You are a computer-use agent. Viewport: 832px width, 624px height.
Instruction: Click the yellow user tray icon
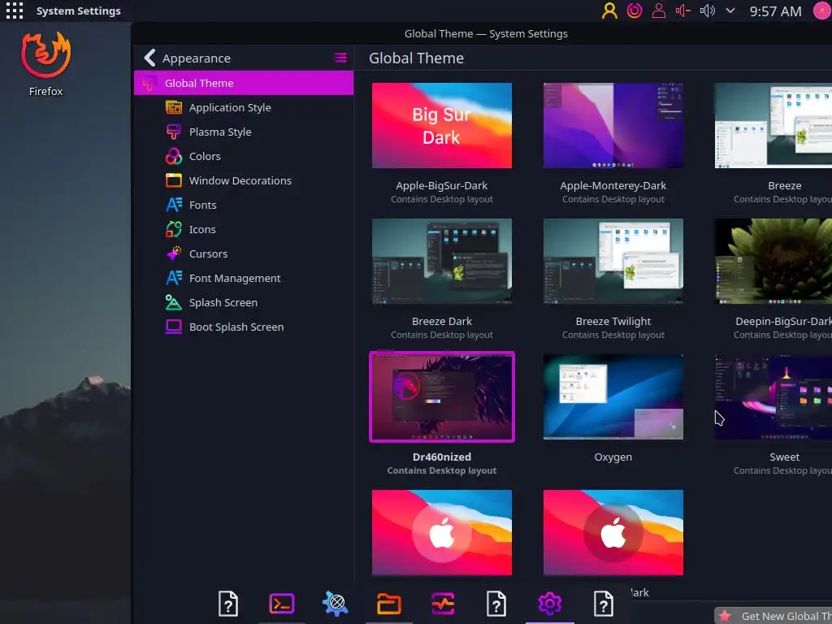click(x=609, y=11)
